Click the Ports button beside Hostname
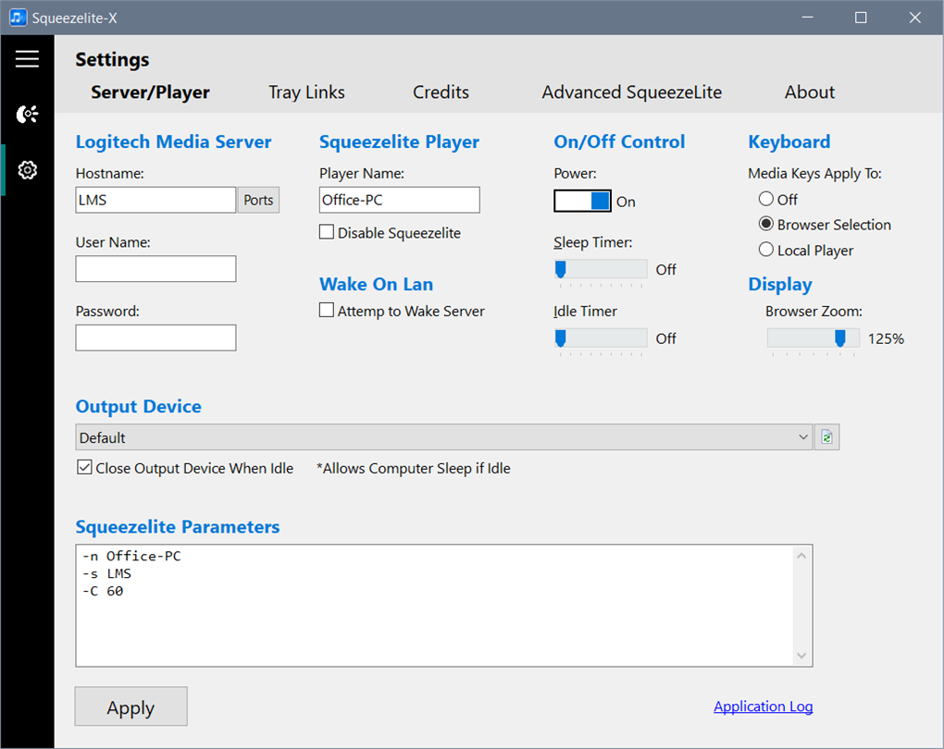 point(258,200)
